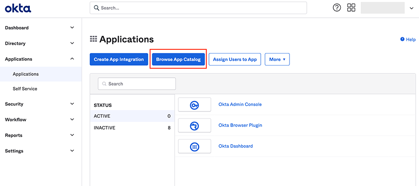This screenshot has width=419, height=186.
Task: Click the Okta Browser Plugin app icon
Action: pos(195,126)
